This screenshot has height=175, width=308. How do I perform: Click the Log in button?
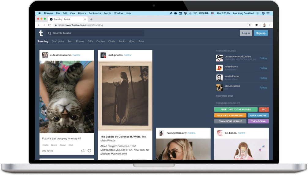(246, 33)
